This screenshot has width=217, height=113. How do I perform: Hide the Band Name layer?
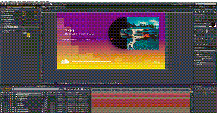[x=2, y=100]
